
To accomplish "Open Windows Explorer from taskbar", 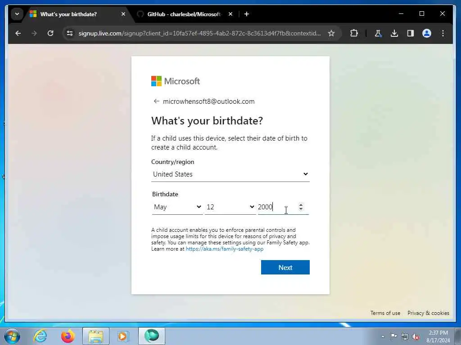I will click(x=96, y=336).
